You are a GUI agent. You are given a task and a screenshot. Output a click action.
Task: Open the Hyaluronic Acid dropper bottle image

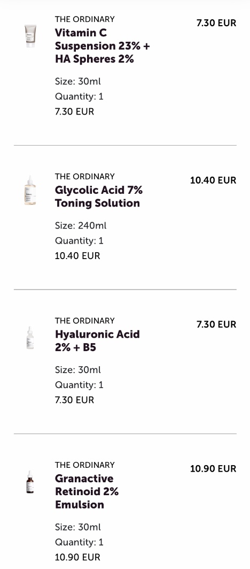[30, 338]
